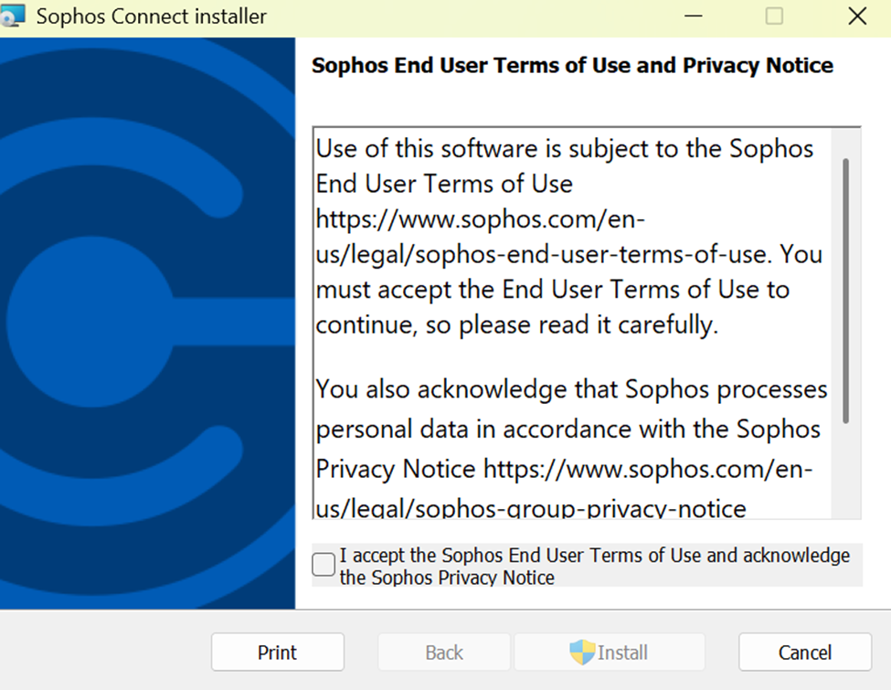This screenshot has height=690, width=891.
Task: Click the "I accept the Sophos End User Terms" label
Action: (594, 566)
